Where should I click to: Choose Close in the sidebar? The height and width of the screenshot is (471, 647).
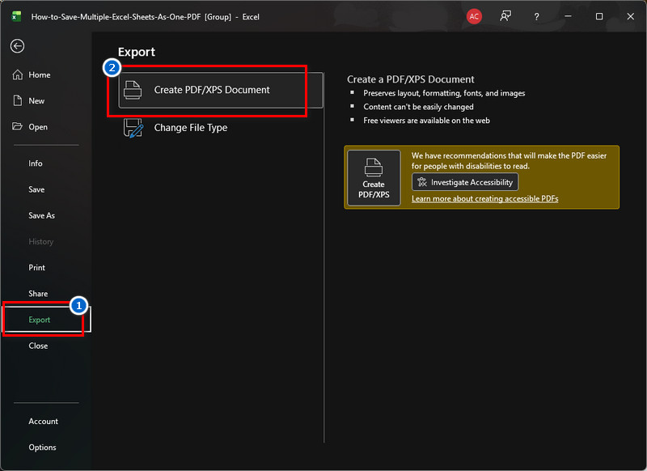38,346
